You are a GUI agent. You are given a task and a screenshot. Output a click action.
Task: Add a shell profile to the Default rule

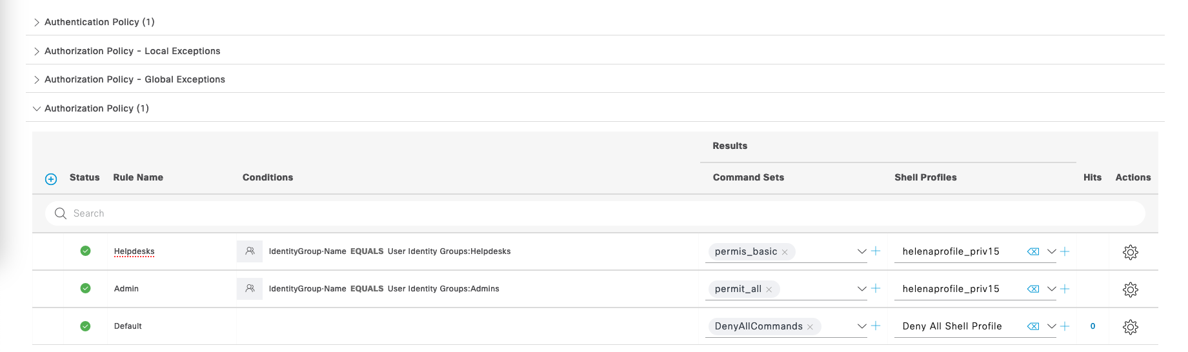1065,326
